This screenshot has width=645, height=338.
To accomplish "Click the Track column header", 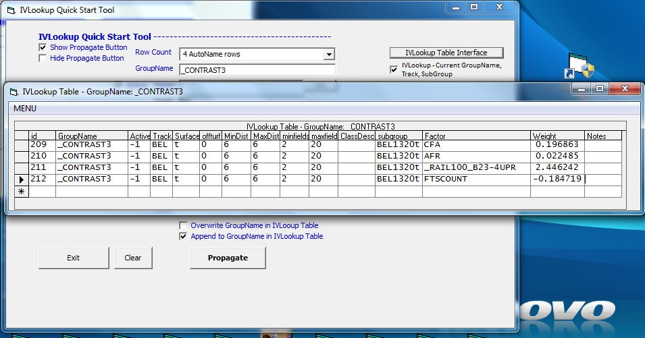I will (161, 136).
